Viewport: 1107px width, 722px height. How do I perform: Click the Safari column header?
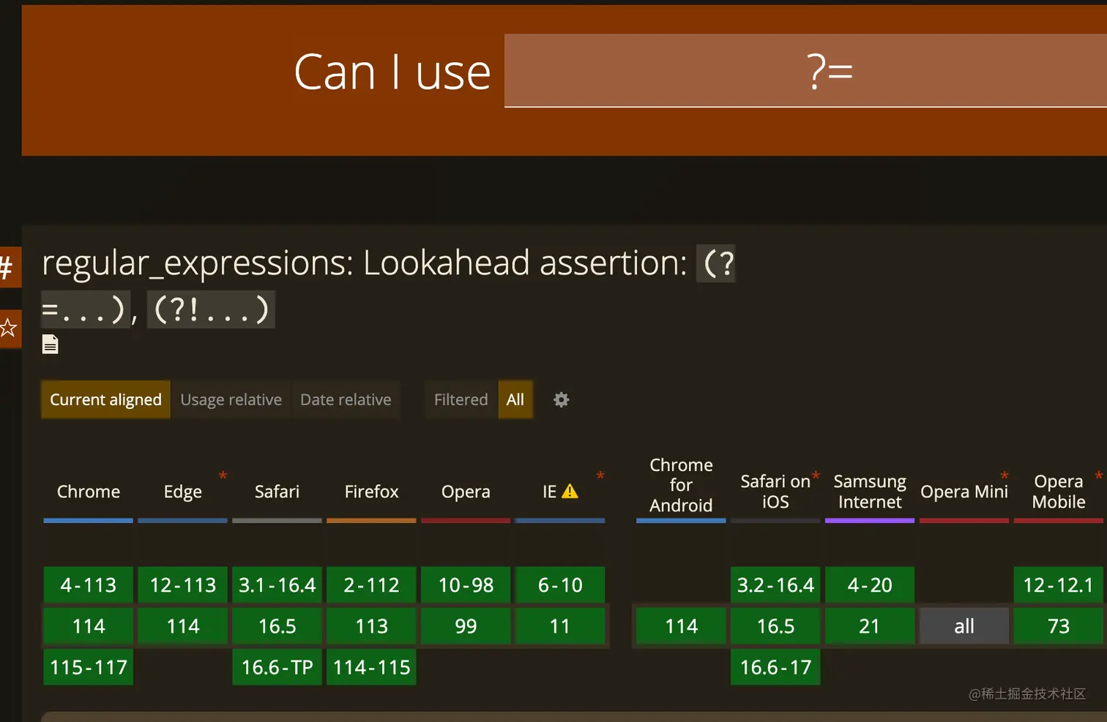click(277, 492)
